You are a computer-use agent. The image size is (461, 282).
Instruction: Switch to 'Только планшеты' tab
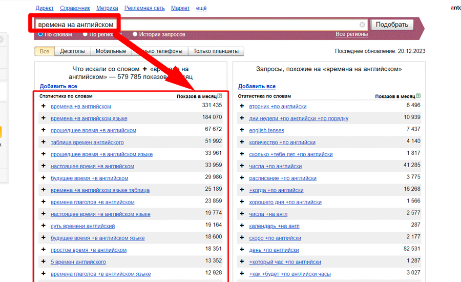pyautogui.click(x=216, y=51)
